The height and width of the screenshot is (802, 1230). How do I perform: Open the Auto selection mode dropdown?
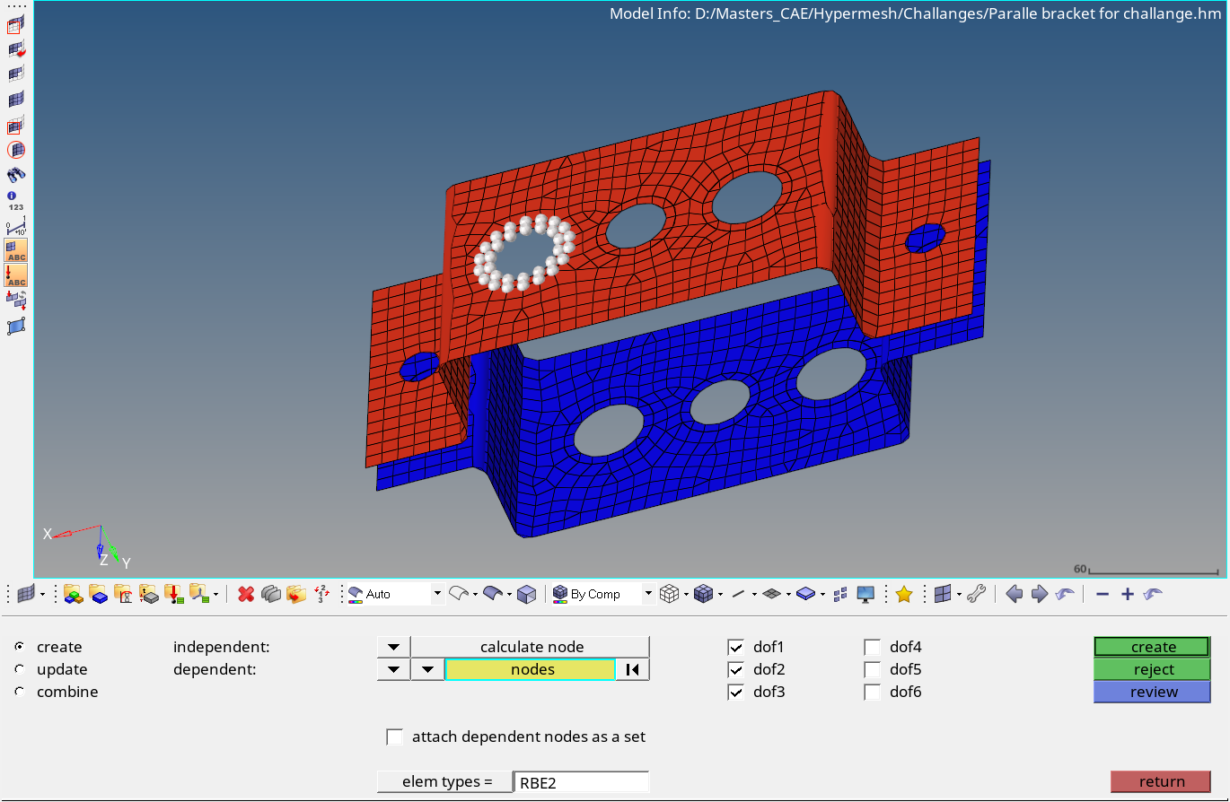437,594
